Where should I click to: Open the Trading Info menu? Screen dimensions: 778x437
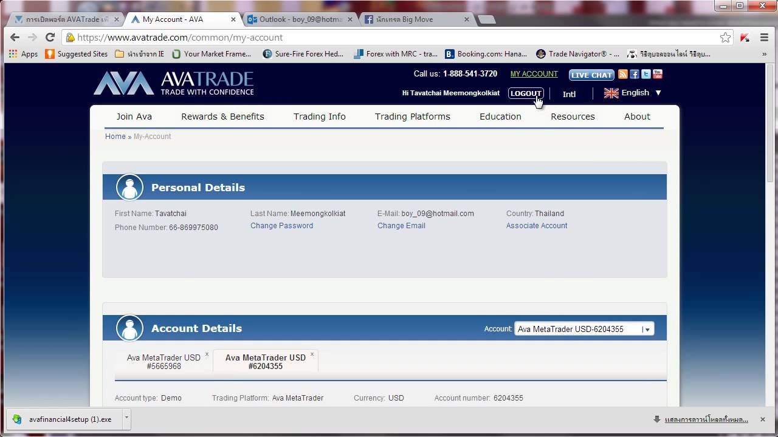pyautogui.click(x=319, y=117)
